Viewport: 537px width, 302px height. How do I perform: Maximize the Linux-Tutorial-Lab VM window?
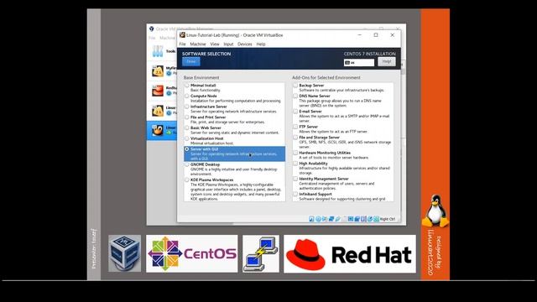376,35
